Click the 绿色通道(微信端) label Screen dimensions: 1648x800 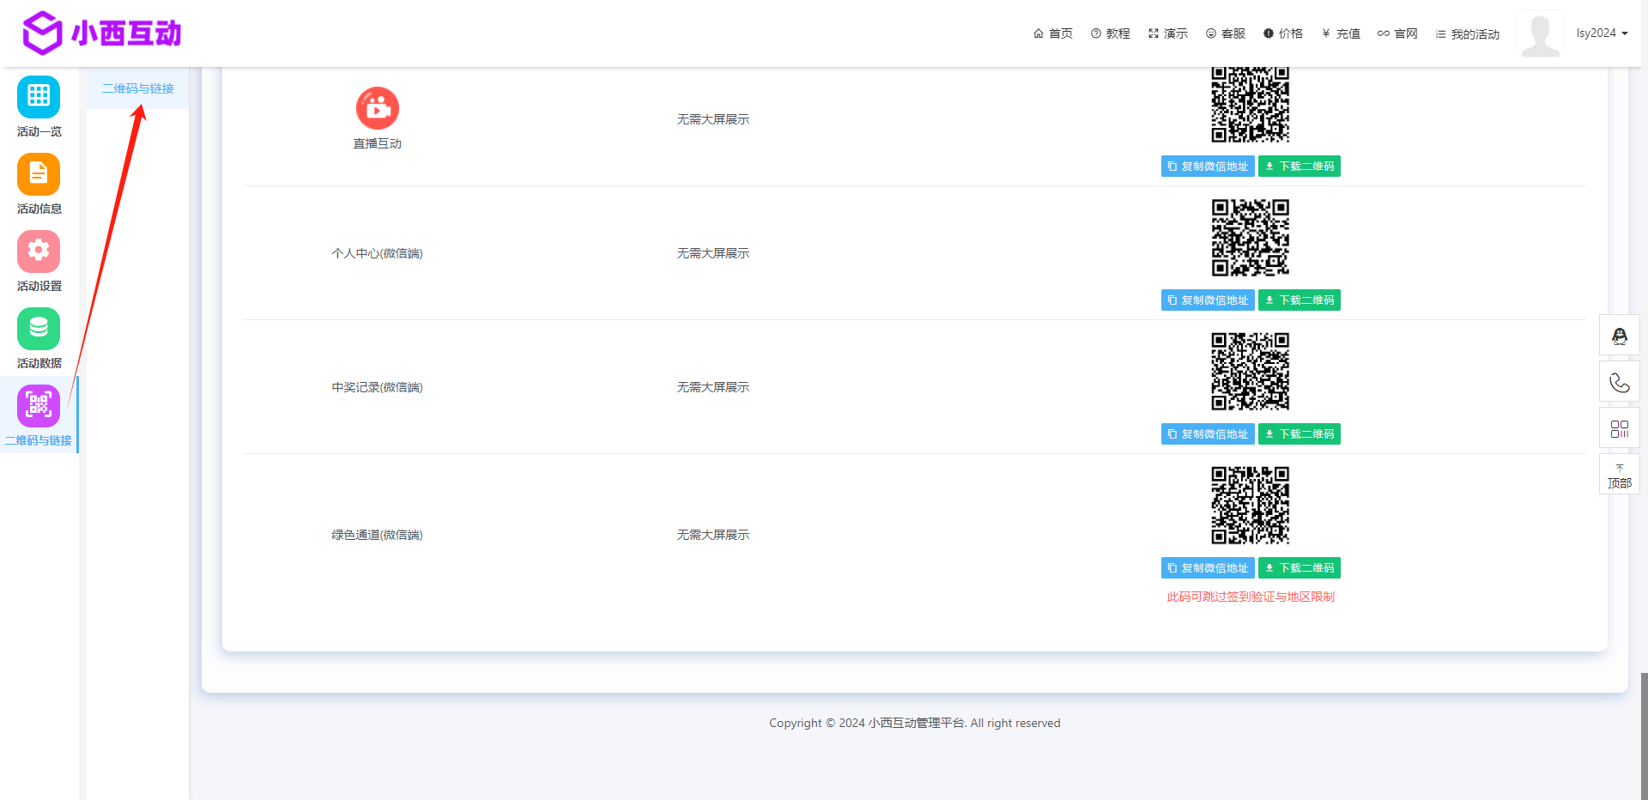coord(378,535)
